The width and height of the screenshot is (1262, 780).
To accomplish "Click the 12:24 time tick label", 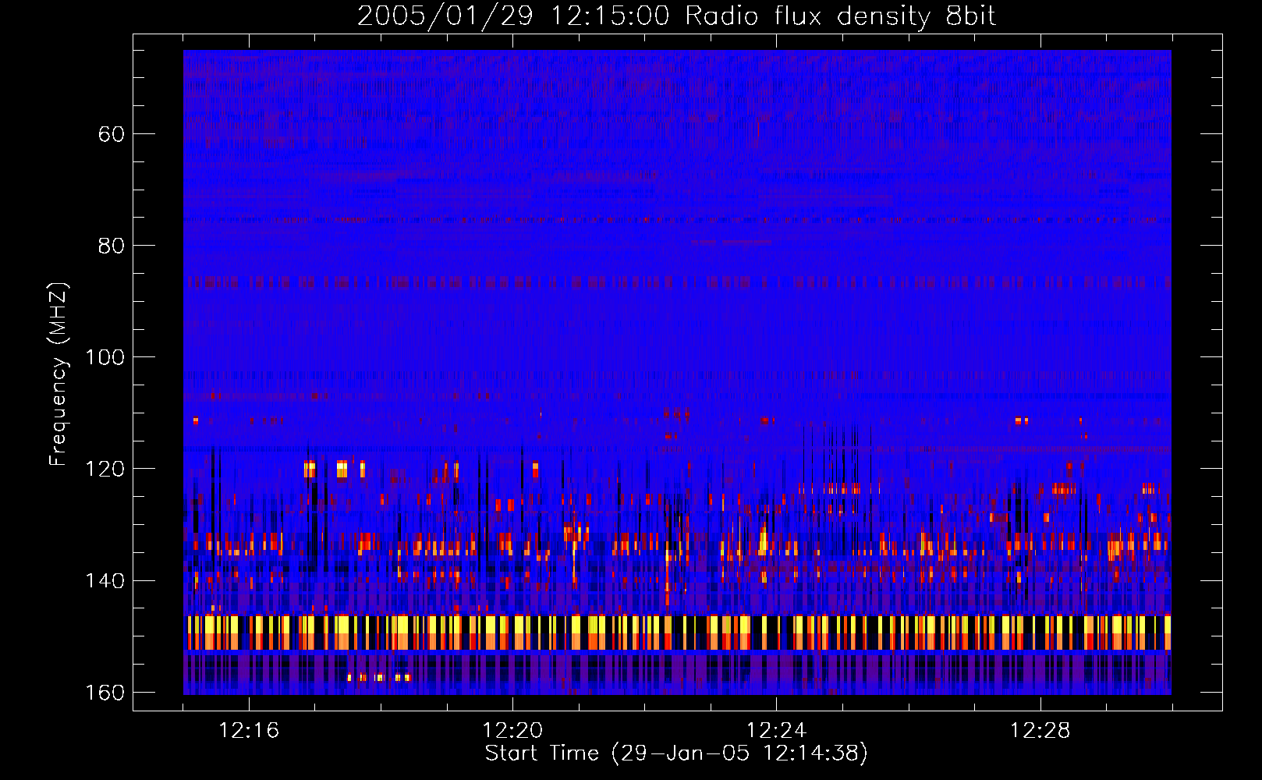I will pos(776,731).
